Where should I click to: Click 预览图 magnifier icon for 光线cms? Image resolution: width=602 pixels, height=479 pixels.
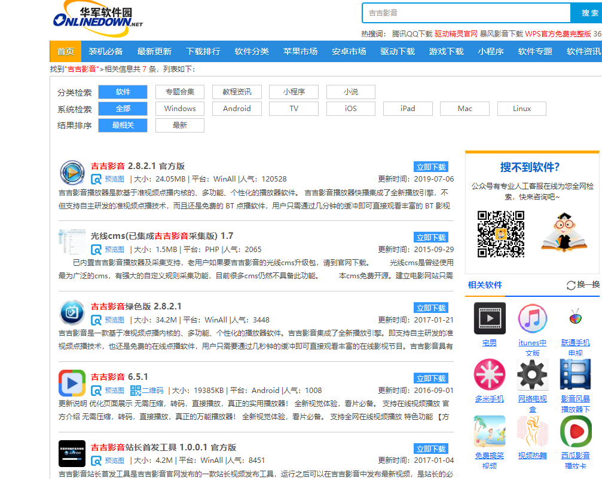coord(96,250)
